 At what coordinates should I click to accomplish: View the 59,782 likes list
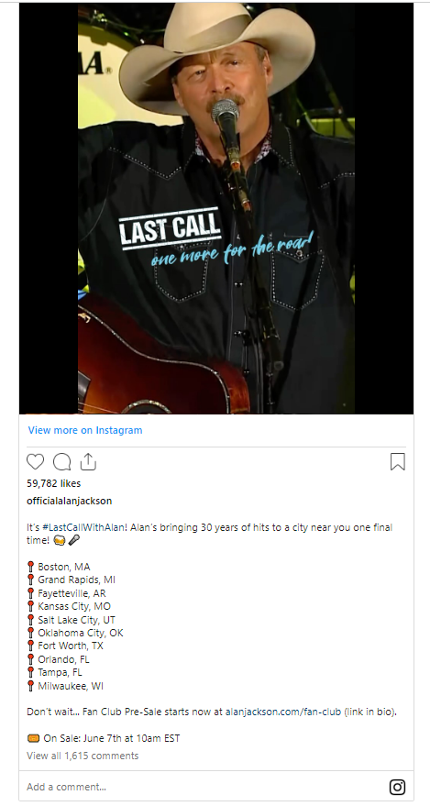click(53, 483)
